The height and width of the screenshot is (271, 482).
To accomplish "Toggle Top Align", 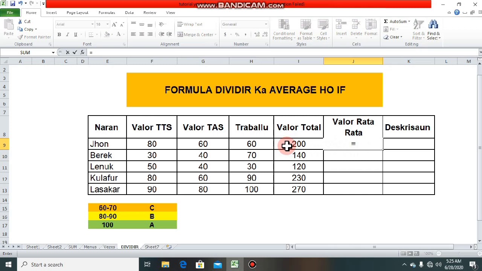I will [x=133, y=24].
